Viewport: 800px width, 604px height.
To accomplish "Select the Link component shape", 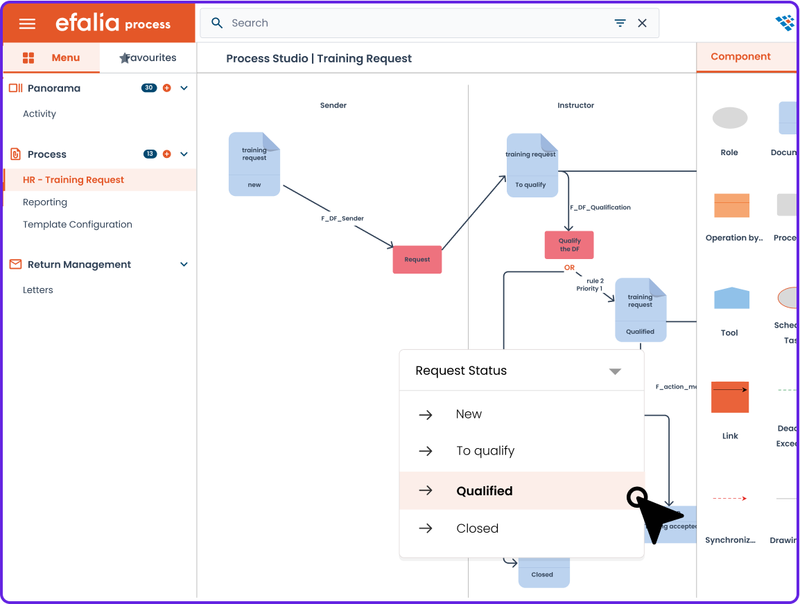I will (729, 397).
